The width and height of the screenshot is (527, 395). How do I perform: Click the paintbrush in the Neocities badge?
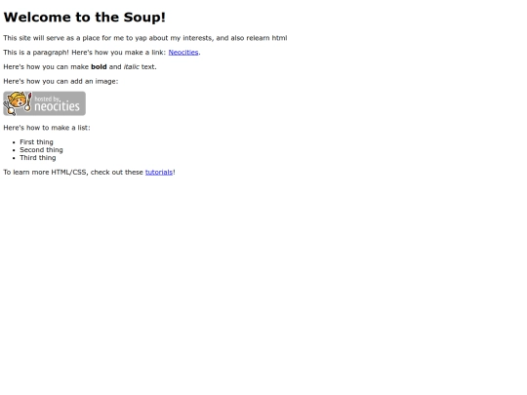29,101
